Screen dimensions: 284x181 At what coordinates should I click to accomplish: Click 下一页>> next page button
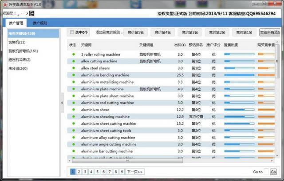tap(135, 172)
